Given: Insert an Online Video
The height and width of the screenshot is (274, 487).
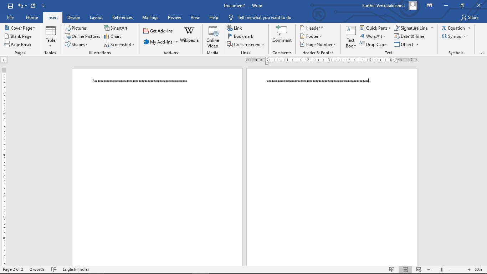Looking at the screenshot, I should pyautogui.click(x=213, y=37).
